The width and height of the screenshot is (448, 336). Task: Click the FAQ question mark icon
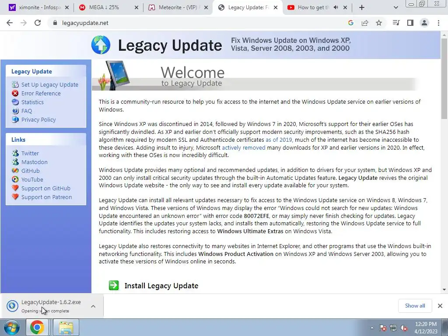pyautogui.click(x=15, y=111)
